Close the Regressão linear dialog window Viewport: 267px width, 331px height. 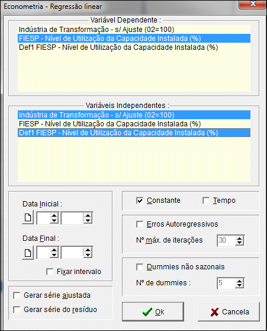point(252,4)
